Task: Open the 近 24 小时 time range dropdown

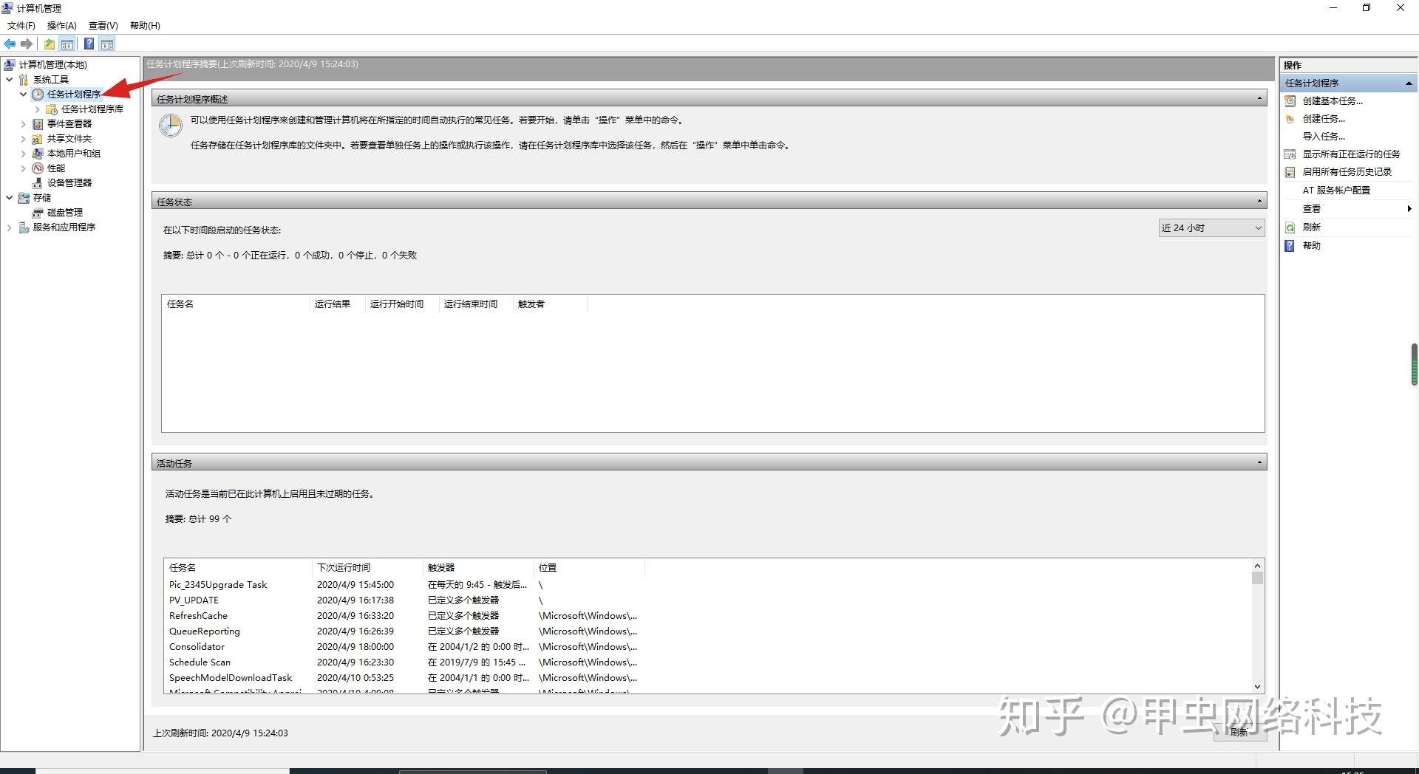Action: click(1211, 228)
